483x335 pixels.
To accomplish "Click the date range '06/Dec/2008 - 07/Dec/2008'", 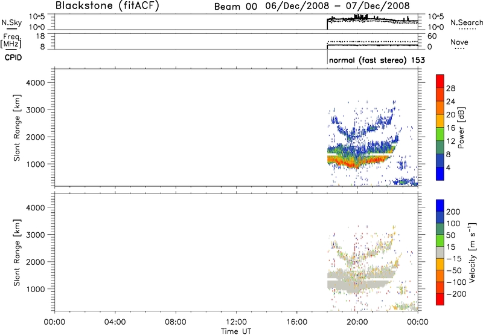I will coord(337,6).
